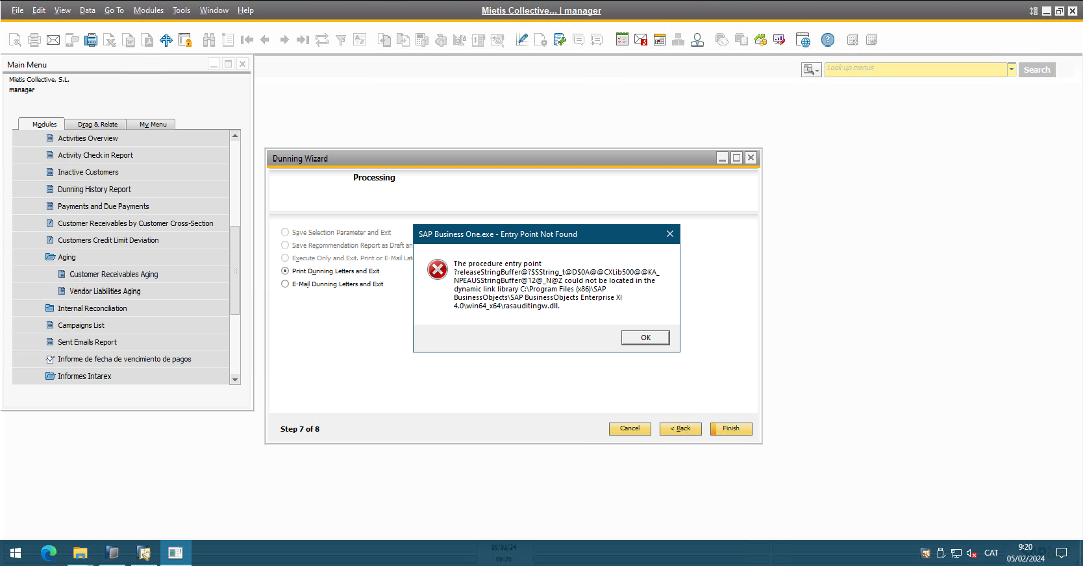Click the Finish button in Dunning Wizard

point(731,428)
